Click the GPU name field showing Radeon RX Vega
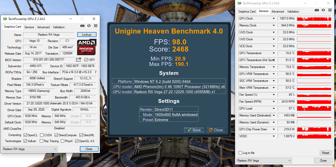The image size is (336, 167). (x=49, y=35)
